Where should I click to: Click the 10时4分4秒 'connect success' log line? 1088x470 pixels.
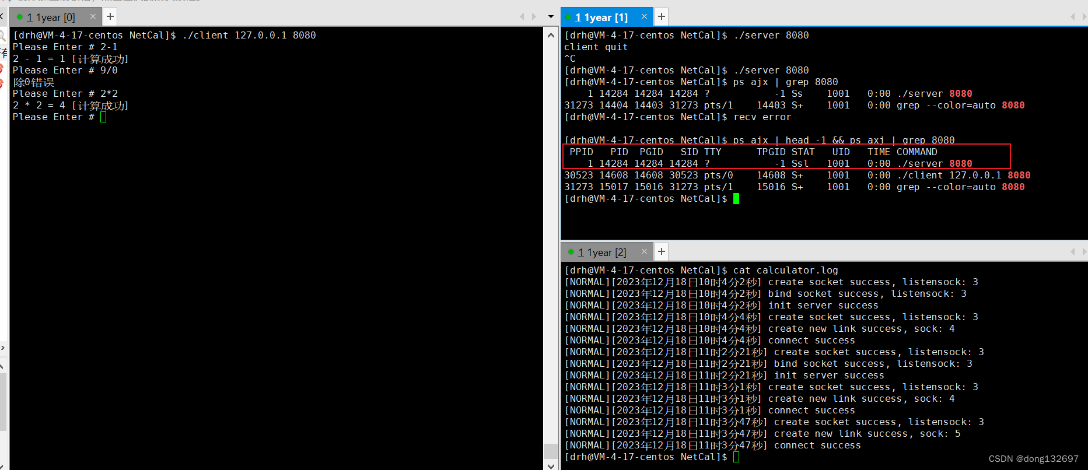pos(710,341)
